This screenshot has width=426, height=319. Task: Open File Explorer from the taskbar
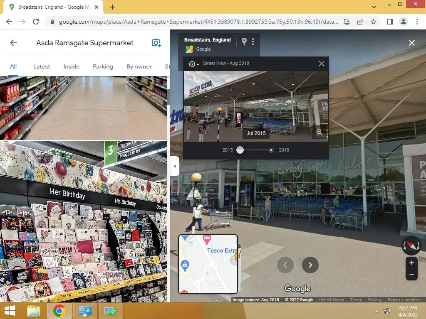[34, 311]
